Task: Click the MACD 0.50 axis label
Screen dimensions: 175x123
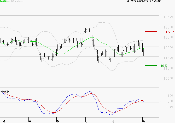Action: coord(170,101)
